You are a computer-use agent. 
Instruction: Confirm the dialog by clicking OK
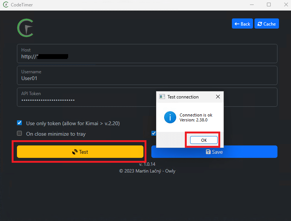204,140
